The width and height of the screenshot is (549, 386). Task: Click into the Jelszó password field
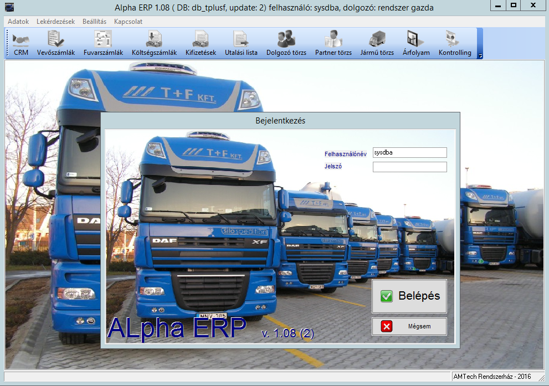[409, 167]
